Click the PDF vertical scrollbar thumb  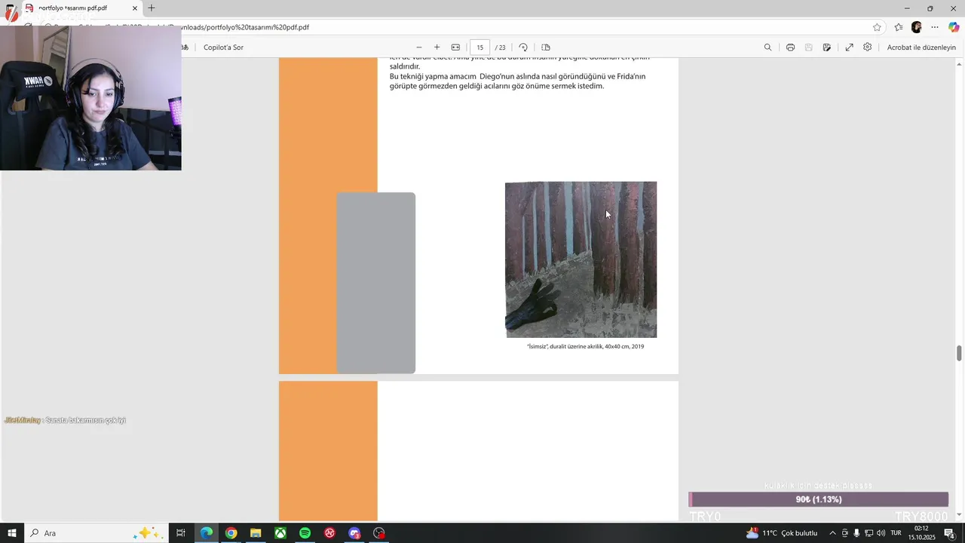pyautogui.click(x=959, y=353)
